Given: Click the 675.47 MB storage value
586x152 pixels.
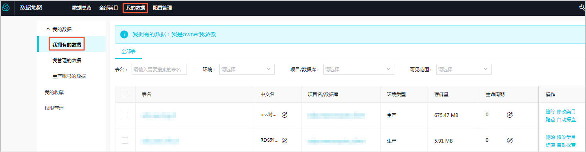Looking at the screenshot, I should [446, 115].
